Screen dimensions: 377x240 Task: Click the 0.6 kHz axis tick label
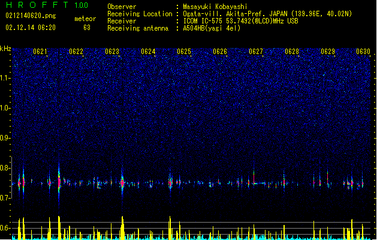pos(5,228)
